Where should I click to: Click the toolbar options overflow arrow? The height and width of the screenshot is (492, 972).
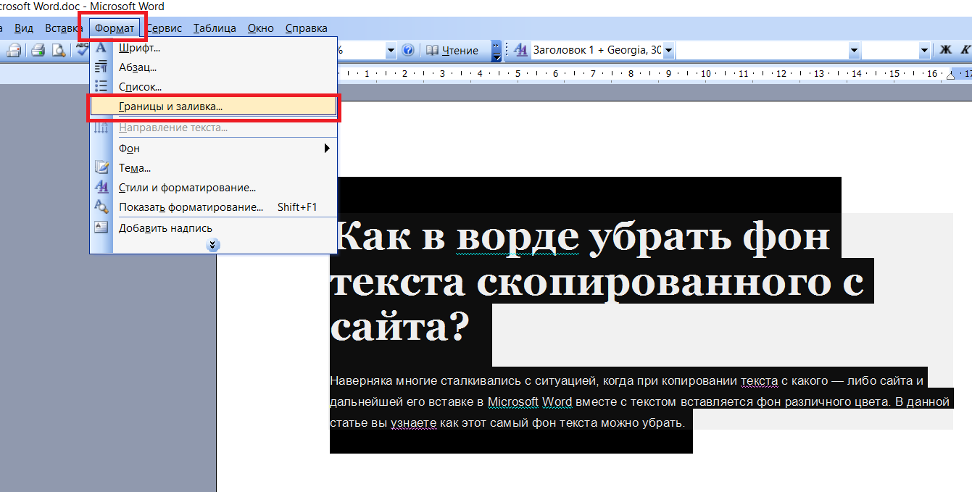(x=497, y=50)
